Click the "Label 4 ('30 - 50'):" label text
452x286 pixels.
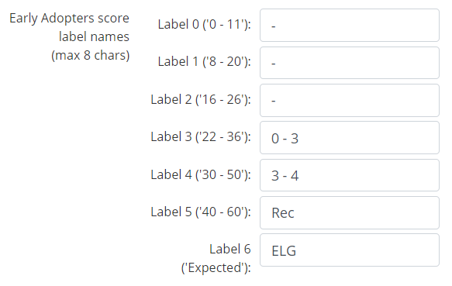point(201,175)
